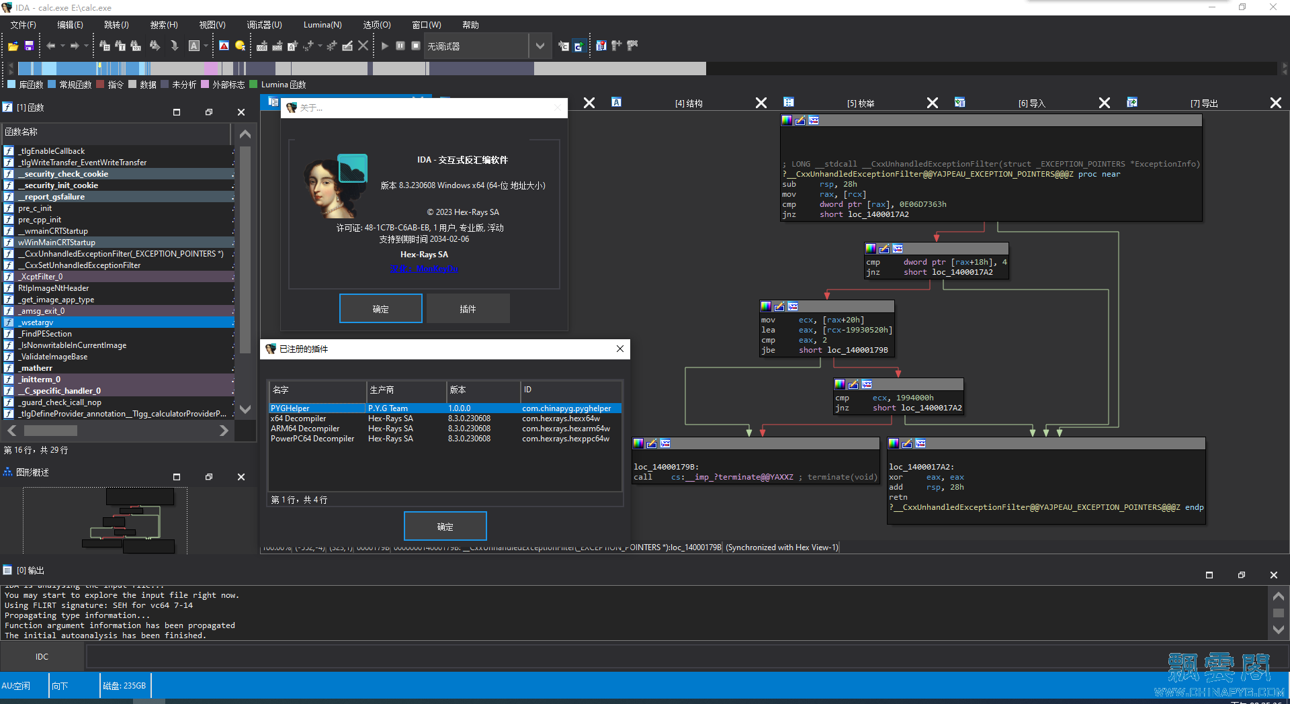Click the binoculars binary search icon

[136, 46]
